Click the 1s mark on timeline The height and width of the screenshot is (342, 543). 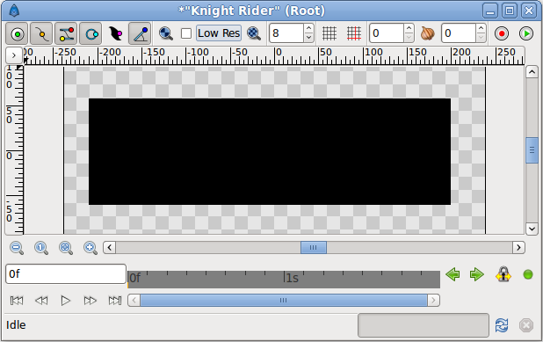pos(291,278)
